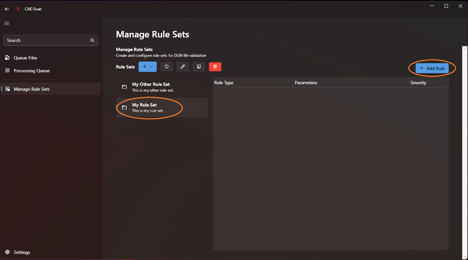
Task: Select Manage Rule Sets in sidebar
Action: click(32, 89)
